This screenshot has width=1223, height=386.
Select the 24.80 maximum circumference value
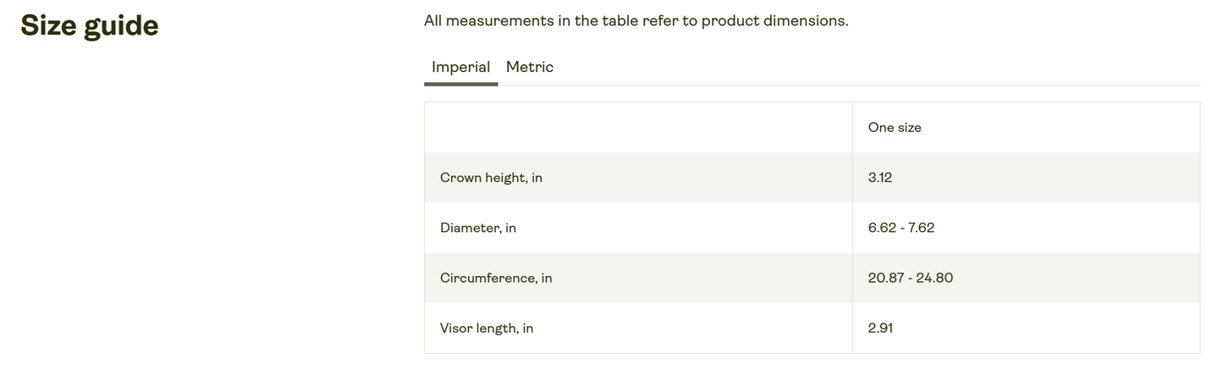pos(934,278)
